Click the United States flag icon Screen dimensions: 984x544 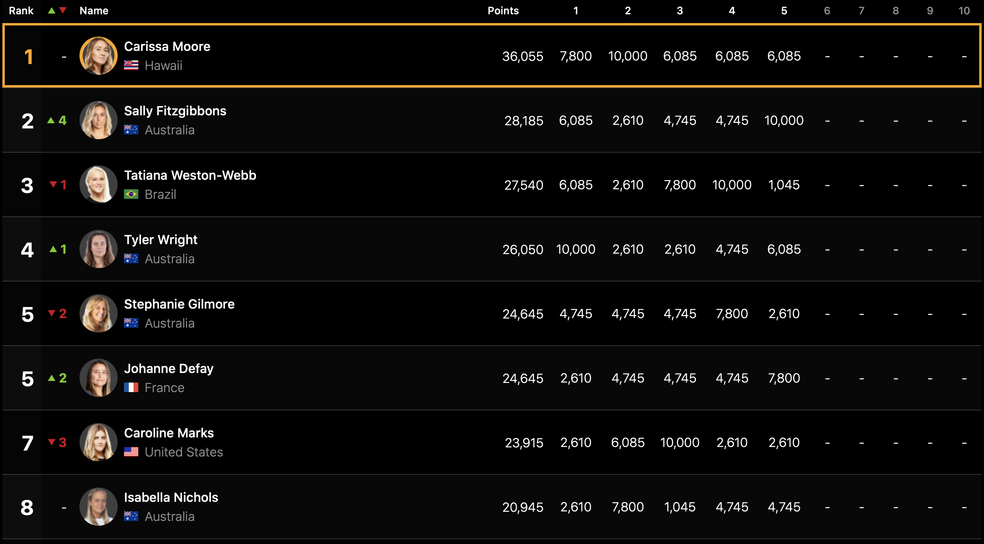131,452
